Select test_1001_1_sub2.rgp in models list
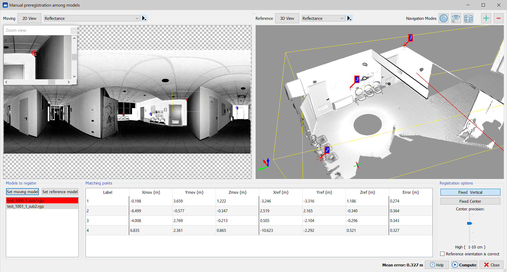 pyautogui.click(x=26, y=206)
